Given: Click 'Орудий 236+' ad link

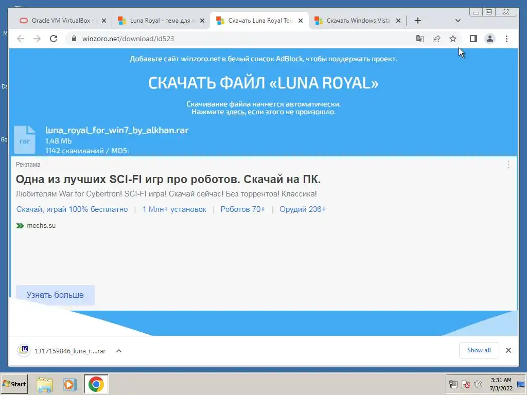Looking at the screenshot, I should click(303, 209).
